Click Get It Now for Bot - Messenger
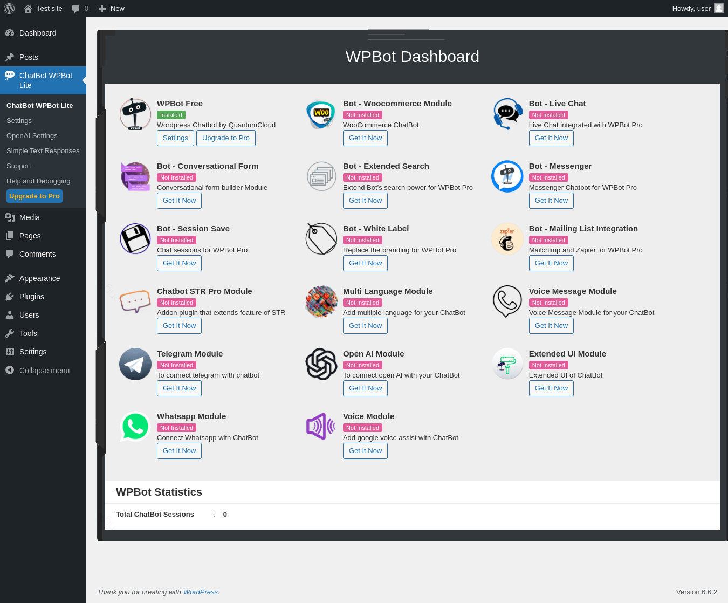 (551, 201)
